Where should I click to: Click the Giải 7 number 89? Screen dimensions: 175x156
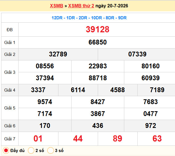click(117, 139)
